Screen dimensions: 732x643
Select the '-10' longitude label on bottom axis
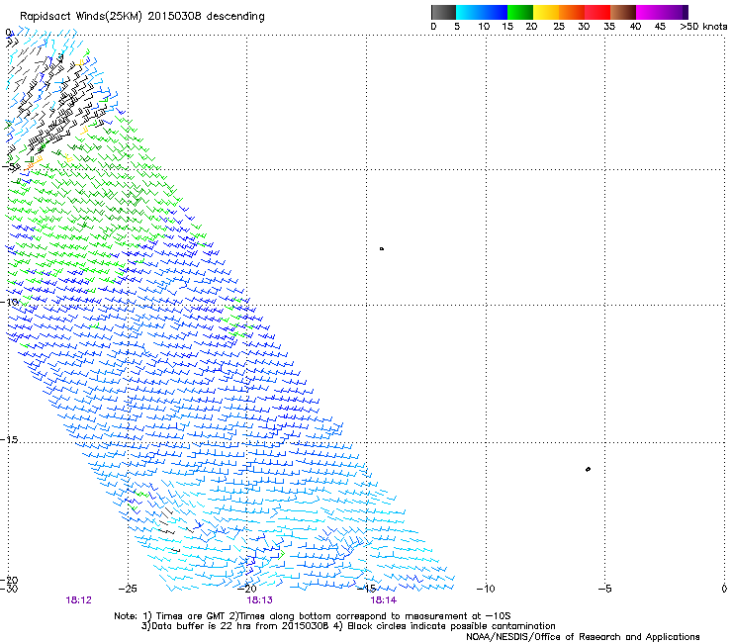click(486, 589)
